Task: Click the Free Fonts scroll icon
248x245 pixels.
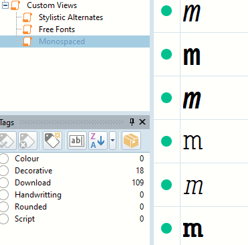Action: pos(27,29)
